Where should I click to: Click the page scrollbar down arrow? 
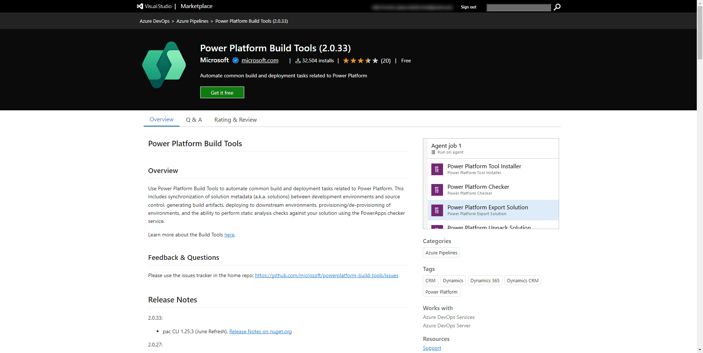pos(700,350)
